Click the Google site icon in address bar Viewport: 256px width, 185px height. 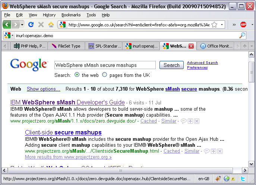[x=62, y=25]
